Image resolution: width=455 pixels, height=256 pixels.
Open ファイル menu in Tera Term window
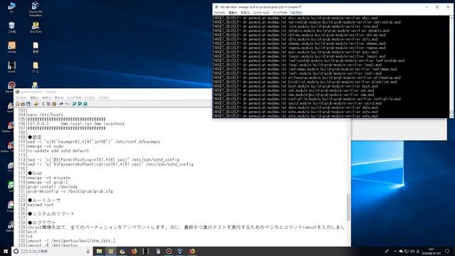220,13
